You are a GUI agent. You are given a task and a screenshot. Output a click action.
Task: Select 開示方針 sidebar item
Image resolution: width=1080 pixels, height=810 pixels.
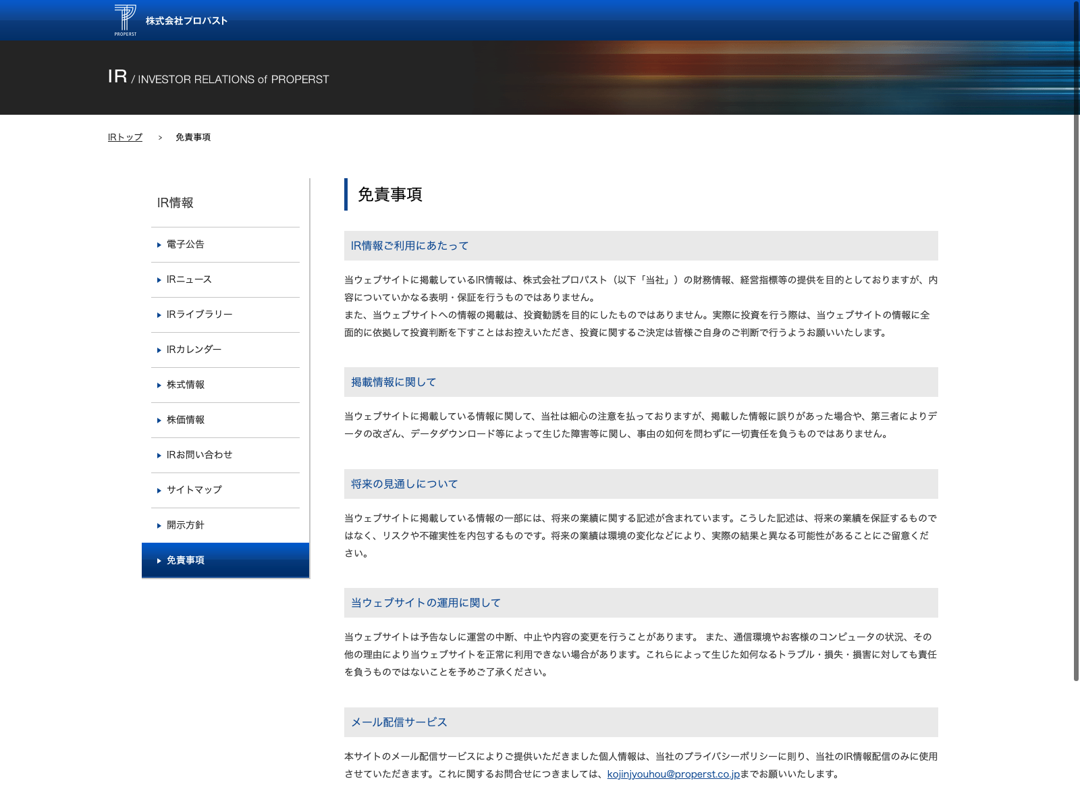185,525
